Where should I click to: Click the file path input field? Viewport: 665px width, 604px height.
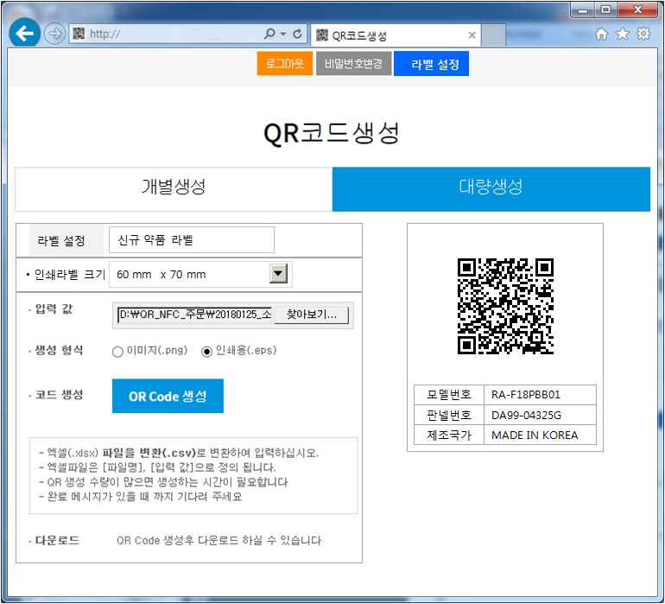click(x=194, y=315)
